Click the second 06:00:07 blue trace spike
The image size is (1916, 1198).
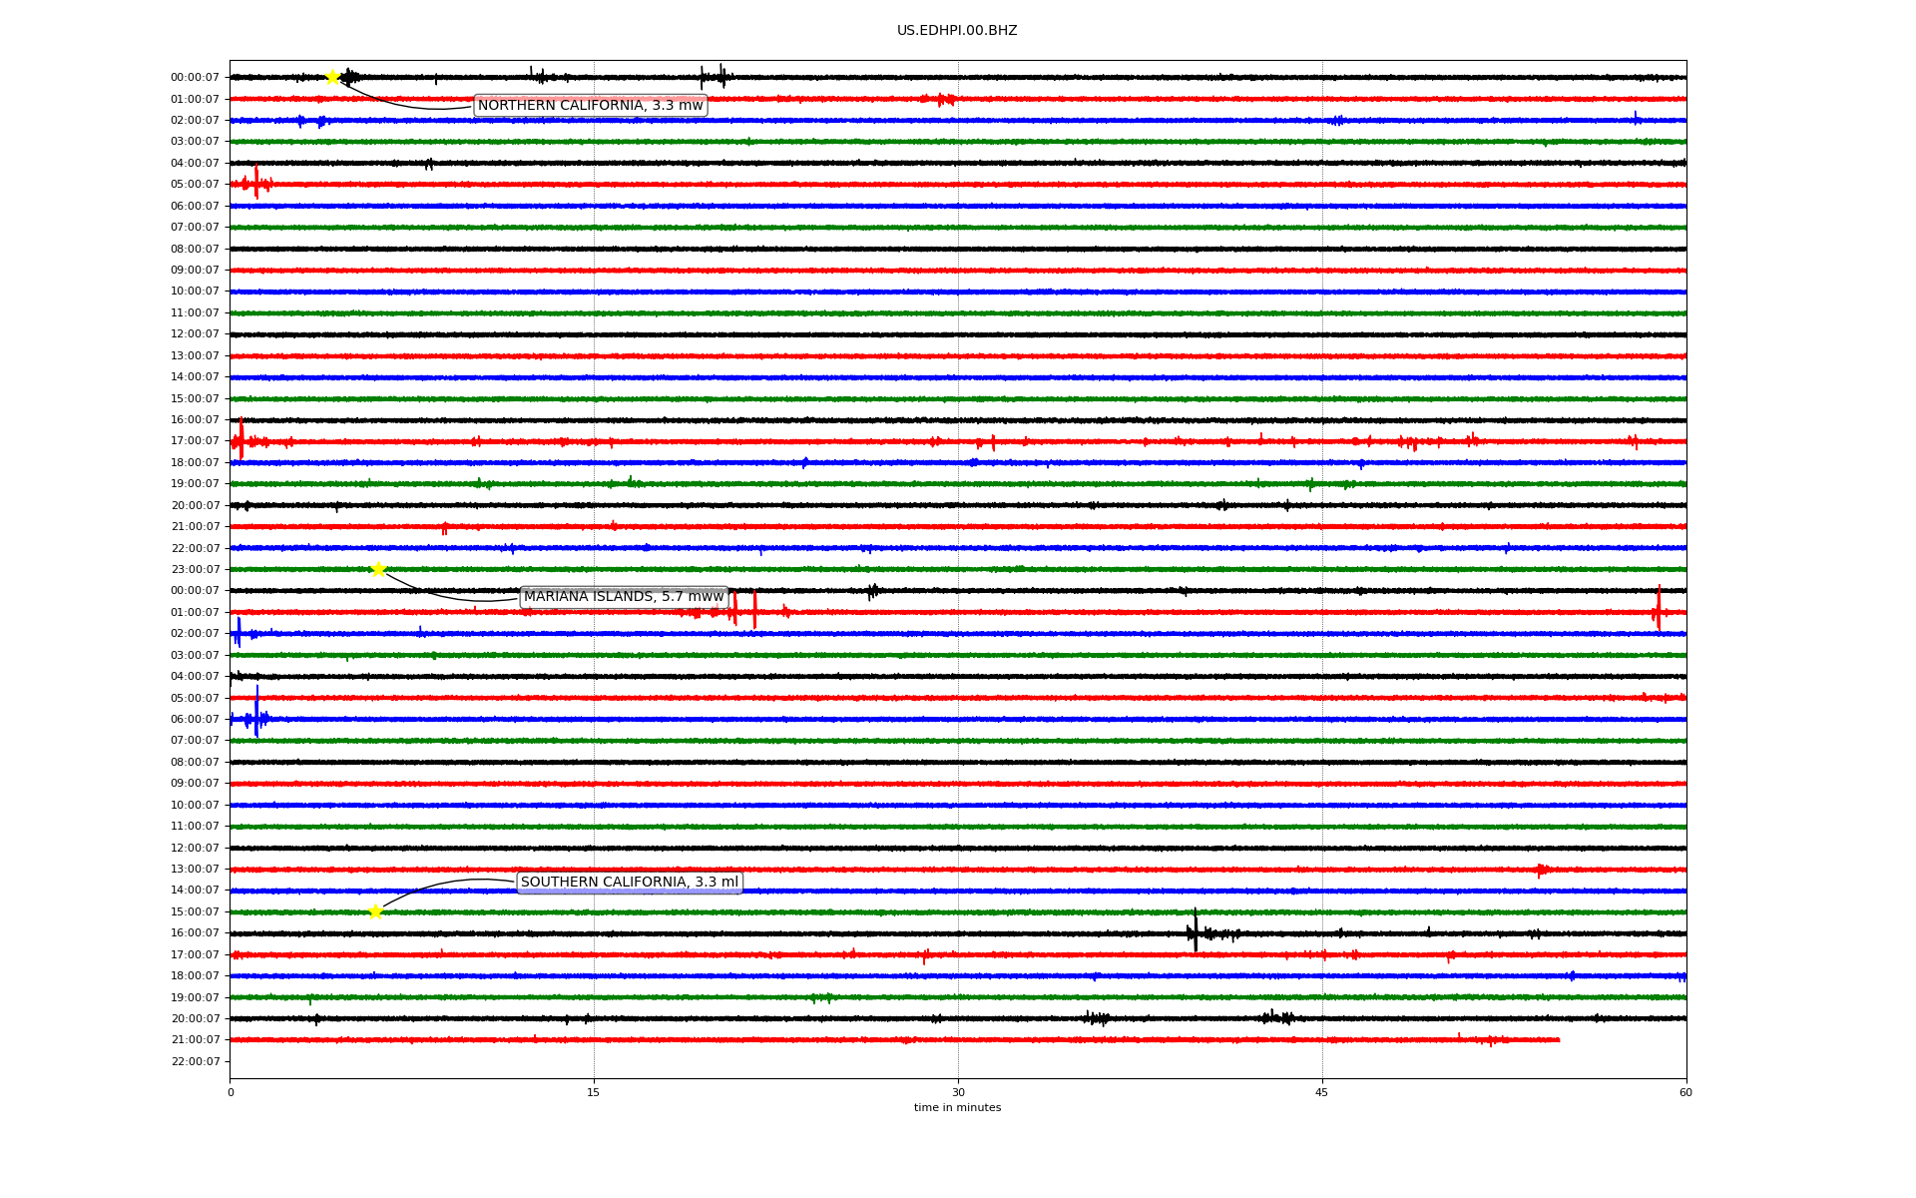[256, 715]
